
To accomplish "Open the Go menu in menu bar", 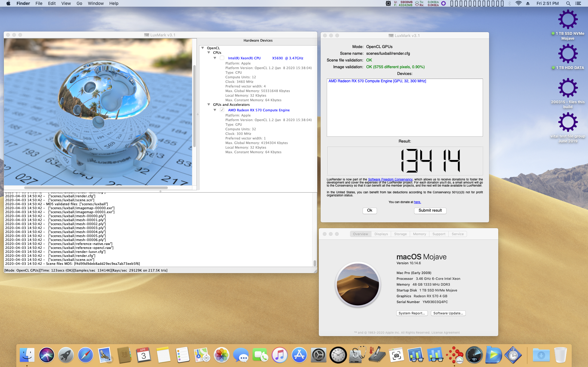I will click(x=79, y=3).
